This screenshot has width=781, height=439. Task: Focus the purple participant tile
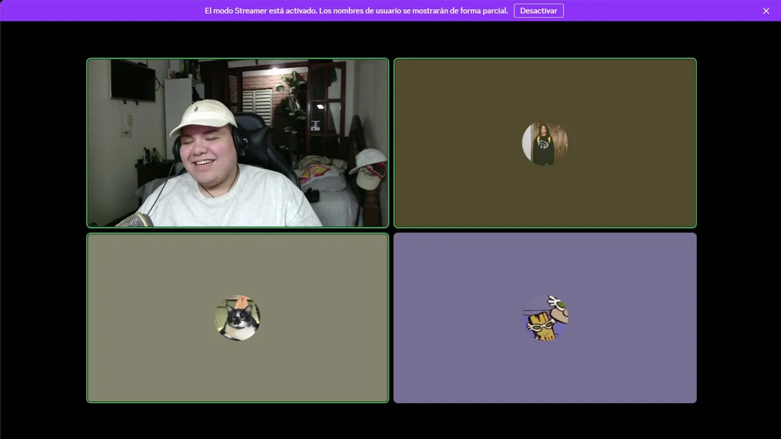pos(545,318)
